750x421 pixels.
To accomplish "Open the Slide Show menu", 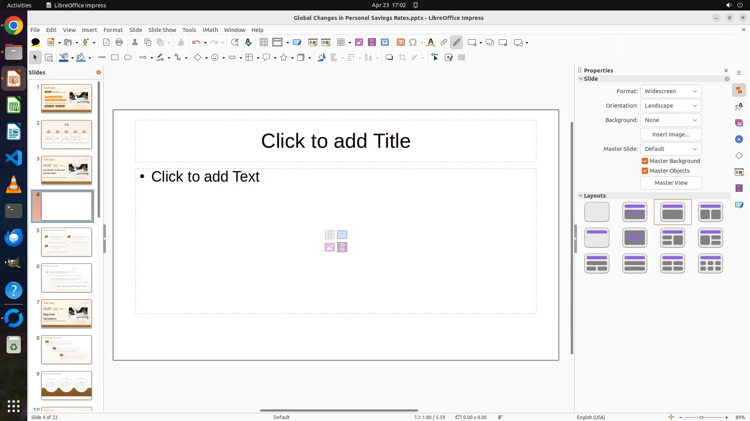I will click(162, 30).
